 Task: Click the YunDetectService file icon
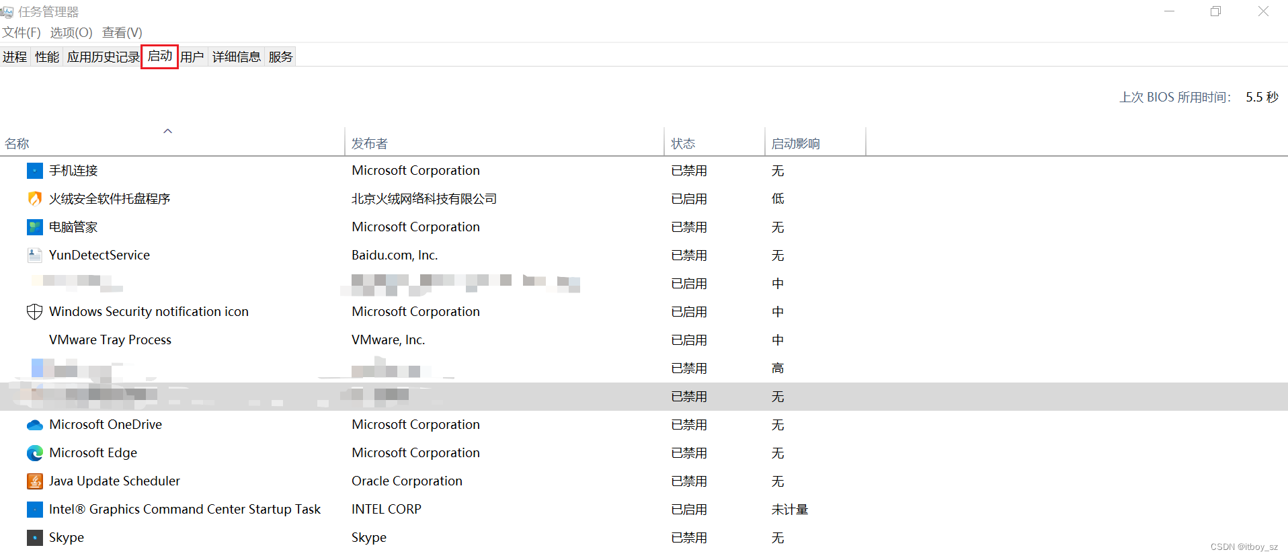(x=35, y=255)
